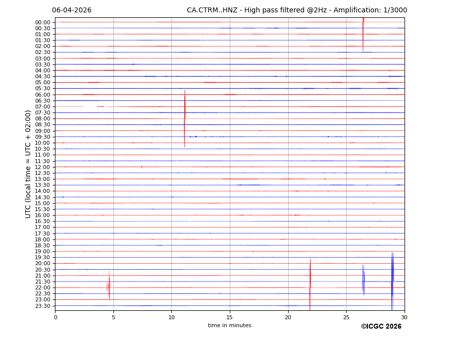Select the 00:00 row label
This screenshot has height=345, width=459.
click(x=42, y=22)
